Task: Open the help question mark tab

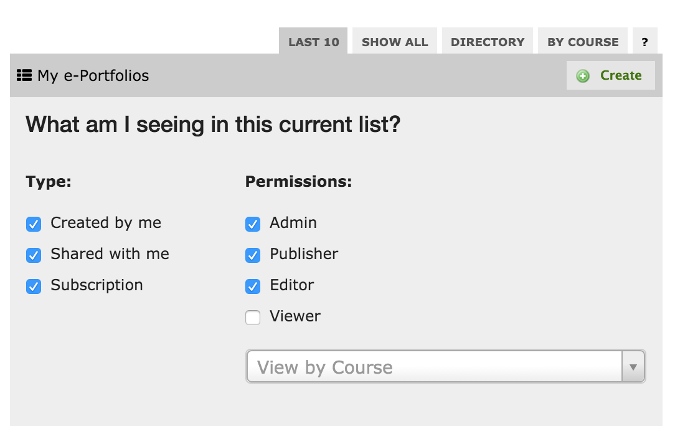Action: click(645, 41)
